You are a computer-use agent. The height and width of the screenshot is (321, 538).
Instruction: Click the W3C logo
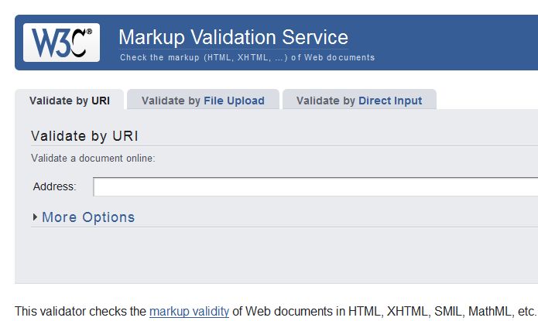click(x=61, y=42)
